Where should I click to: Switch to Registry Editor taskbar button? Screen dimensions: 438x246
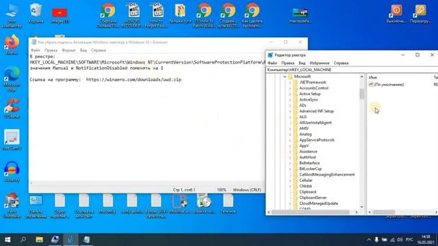pos(70,240)
